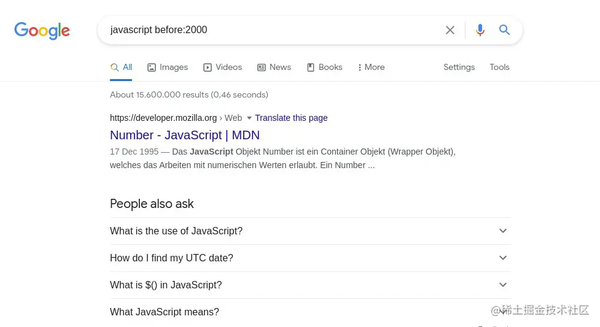Select the All results tab
This screenshot has height=327, width=600.
[122, 67]
